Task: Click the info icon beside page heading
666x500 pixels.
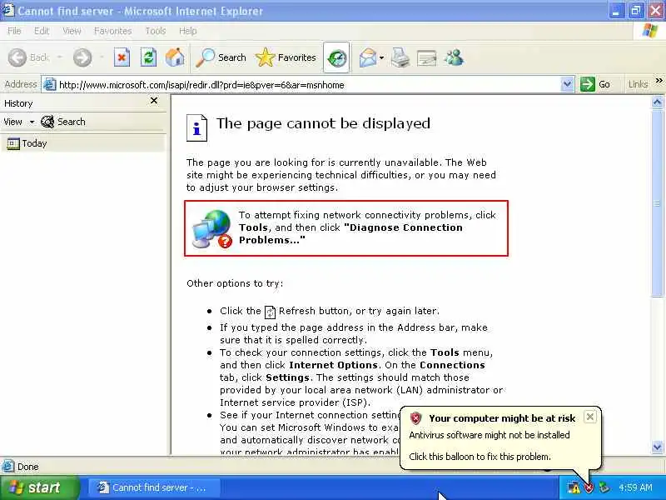Action: pos(196,128)
